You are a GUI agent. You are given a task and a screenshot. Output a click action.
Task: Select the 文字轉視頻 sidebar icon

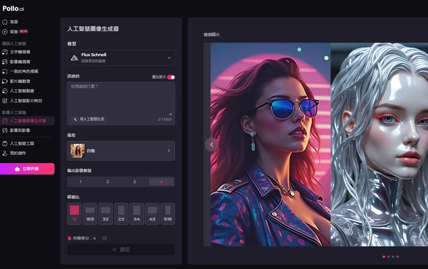pyautogui.click(x=5, y=52)
